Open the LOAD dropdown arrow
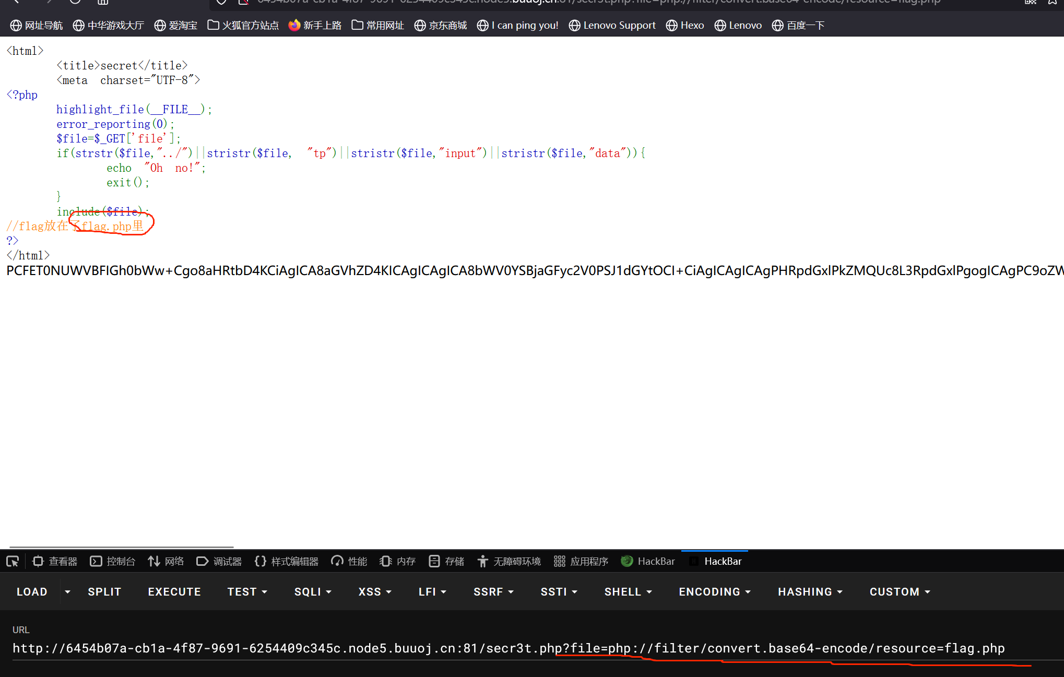Screen dimensions: 1064x677 67,592
